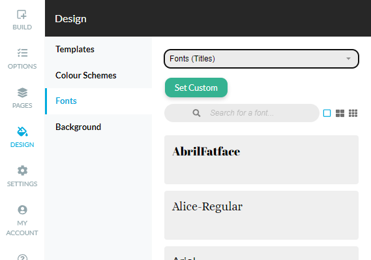Click the DESIGN label in sidebar

(x=22, y=144)
